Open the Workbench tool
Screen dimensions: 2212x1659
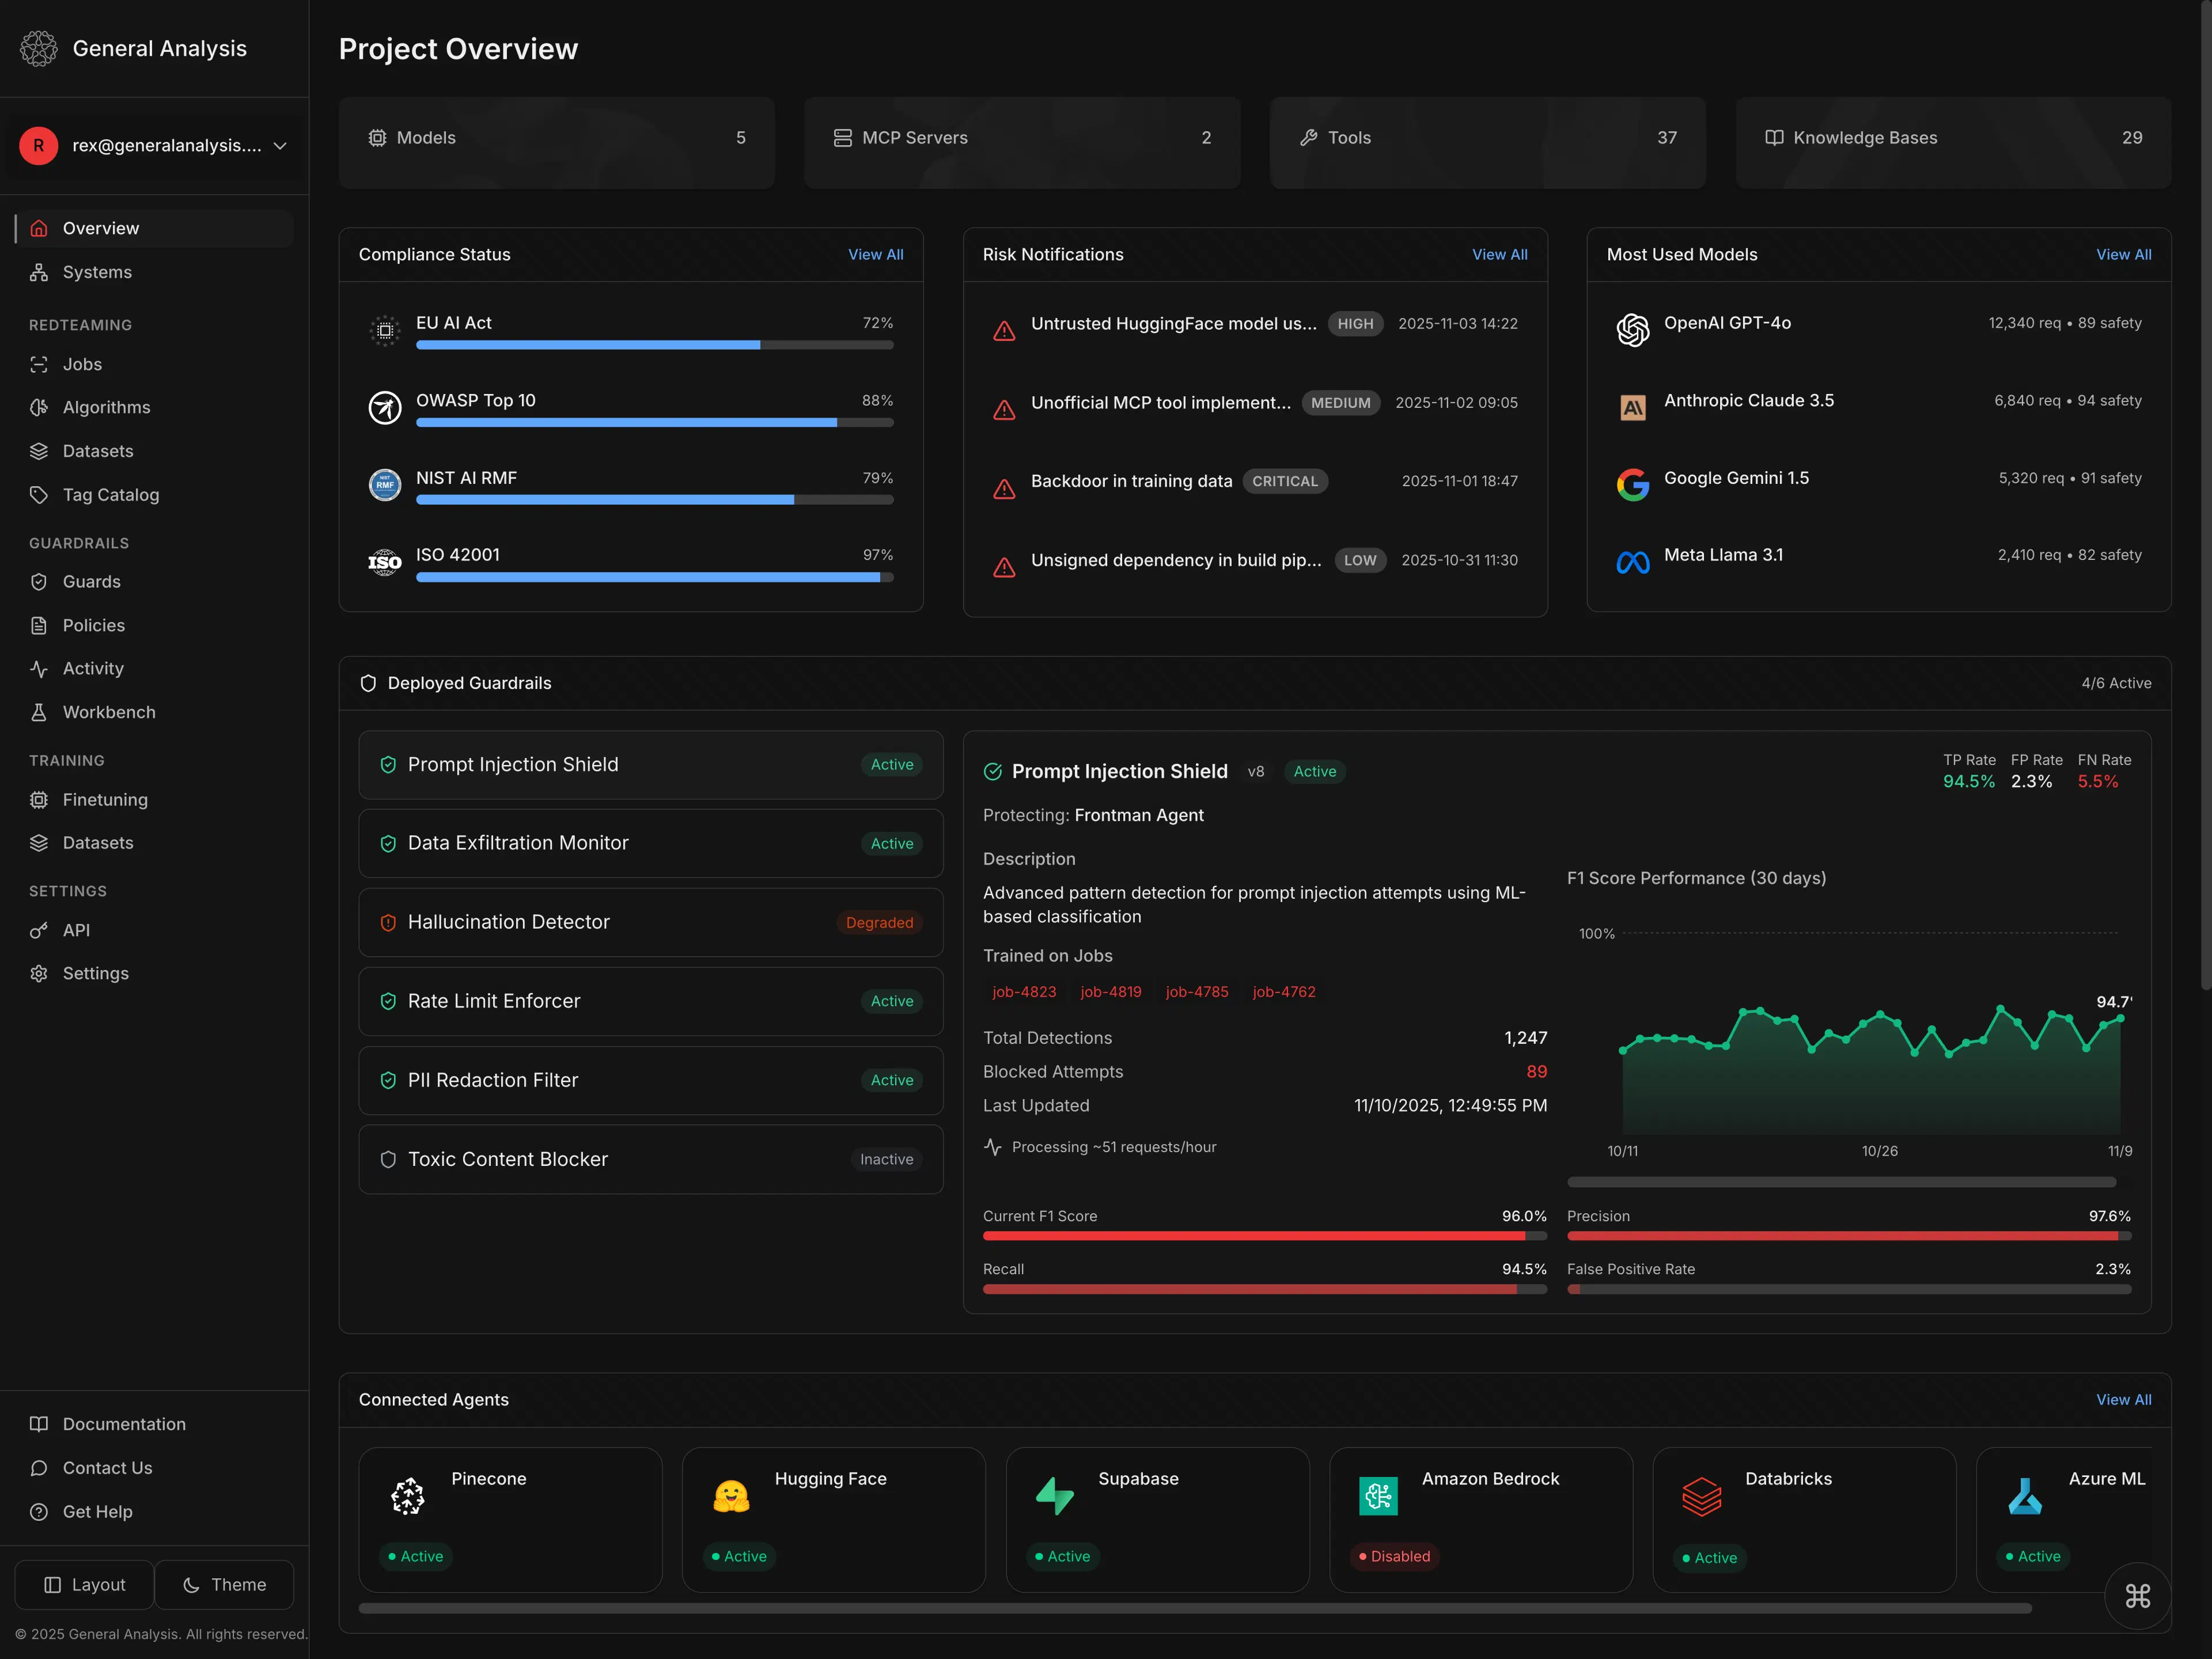108,711
